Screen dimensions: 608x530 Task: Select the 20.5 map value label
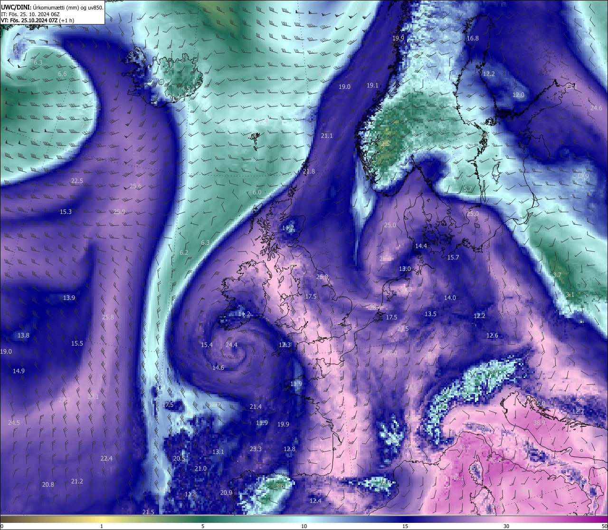179,459
